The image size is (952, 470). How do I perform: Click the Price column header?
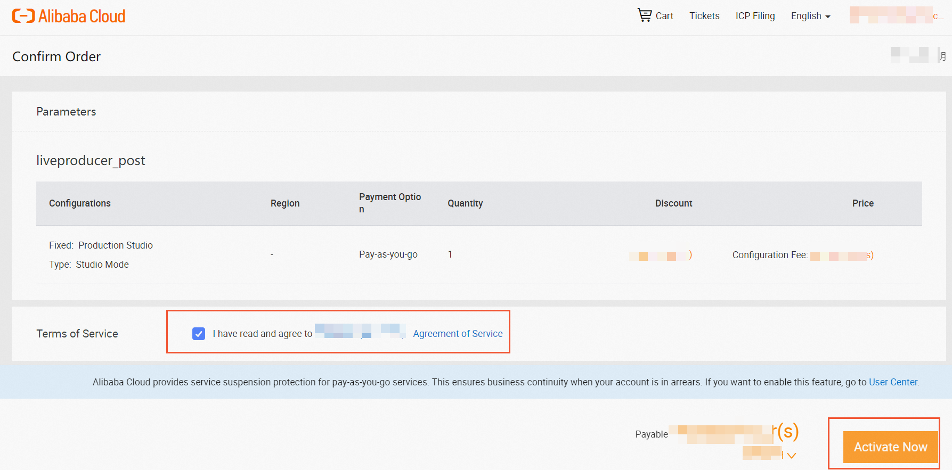(863, 203)
